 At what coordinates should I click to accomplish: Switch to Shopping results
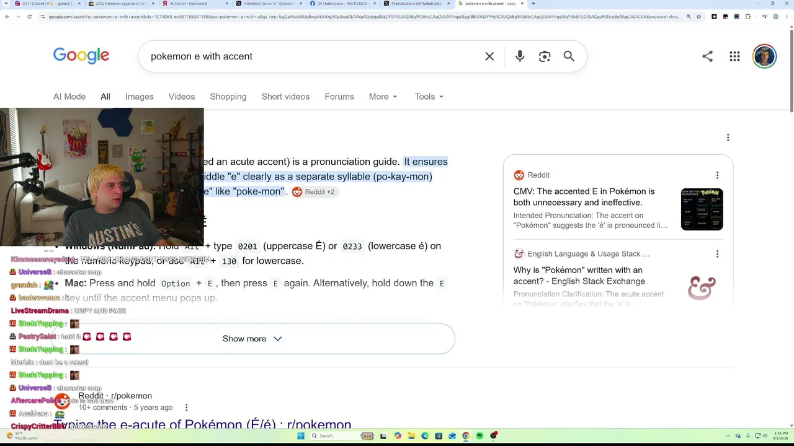pyautogui.click(x=228, y=97)
